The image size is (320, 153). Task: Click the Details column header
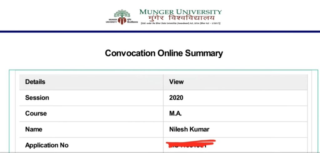[x=35, y=82]
